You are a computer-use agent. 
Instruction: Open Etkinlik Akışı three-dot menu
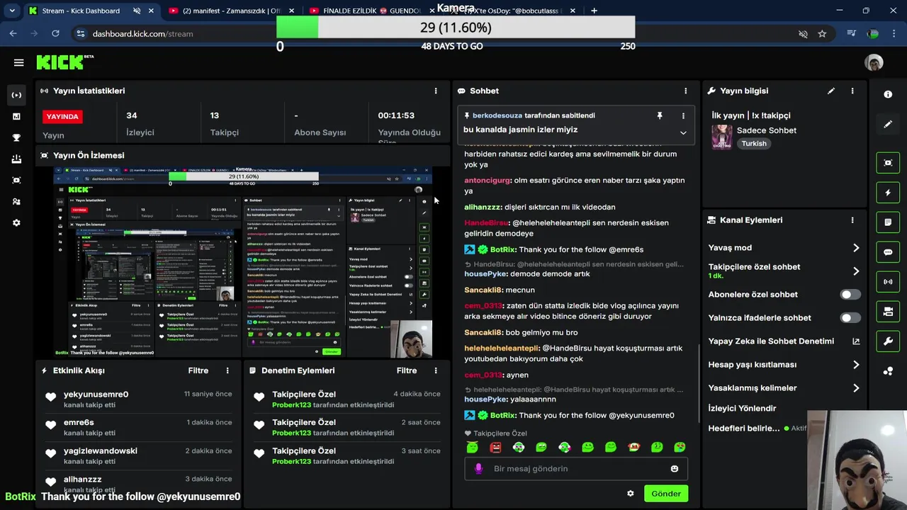tap(227, 370)
